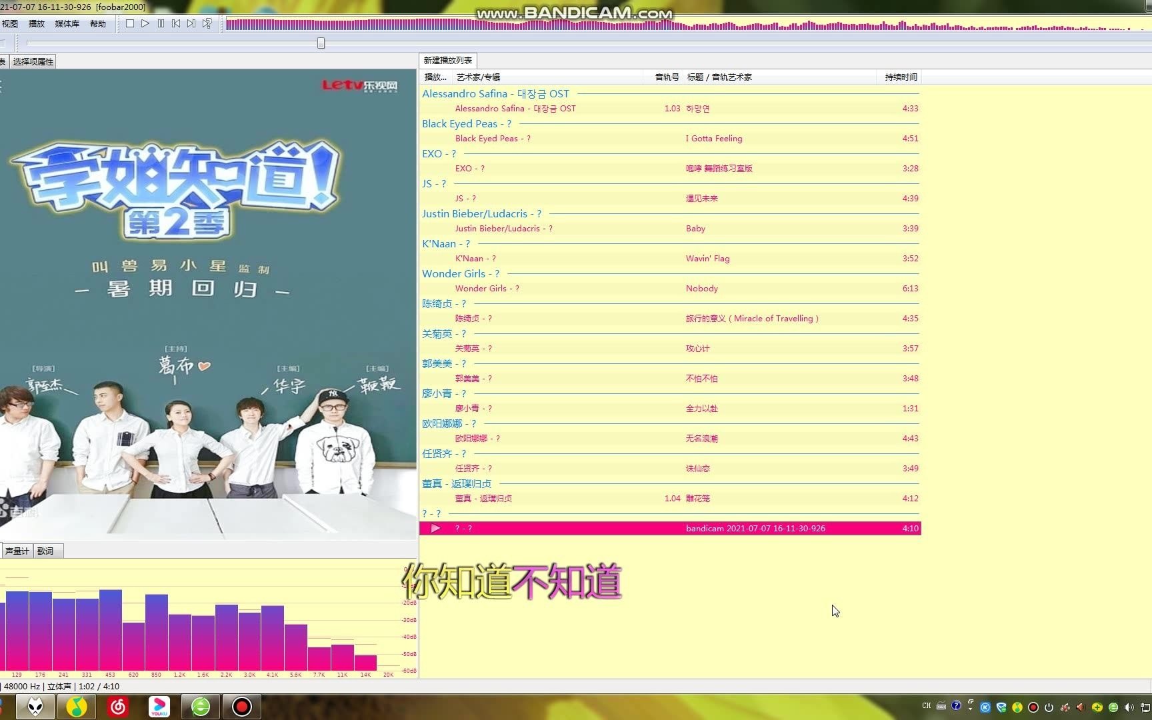The width and height of the screenshot is (1152, 720).
Task: Select the track 하망연
Action: [670, 109]
